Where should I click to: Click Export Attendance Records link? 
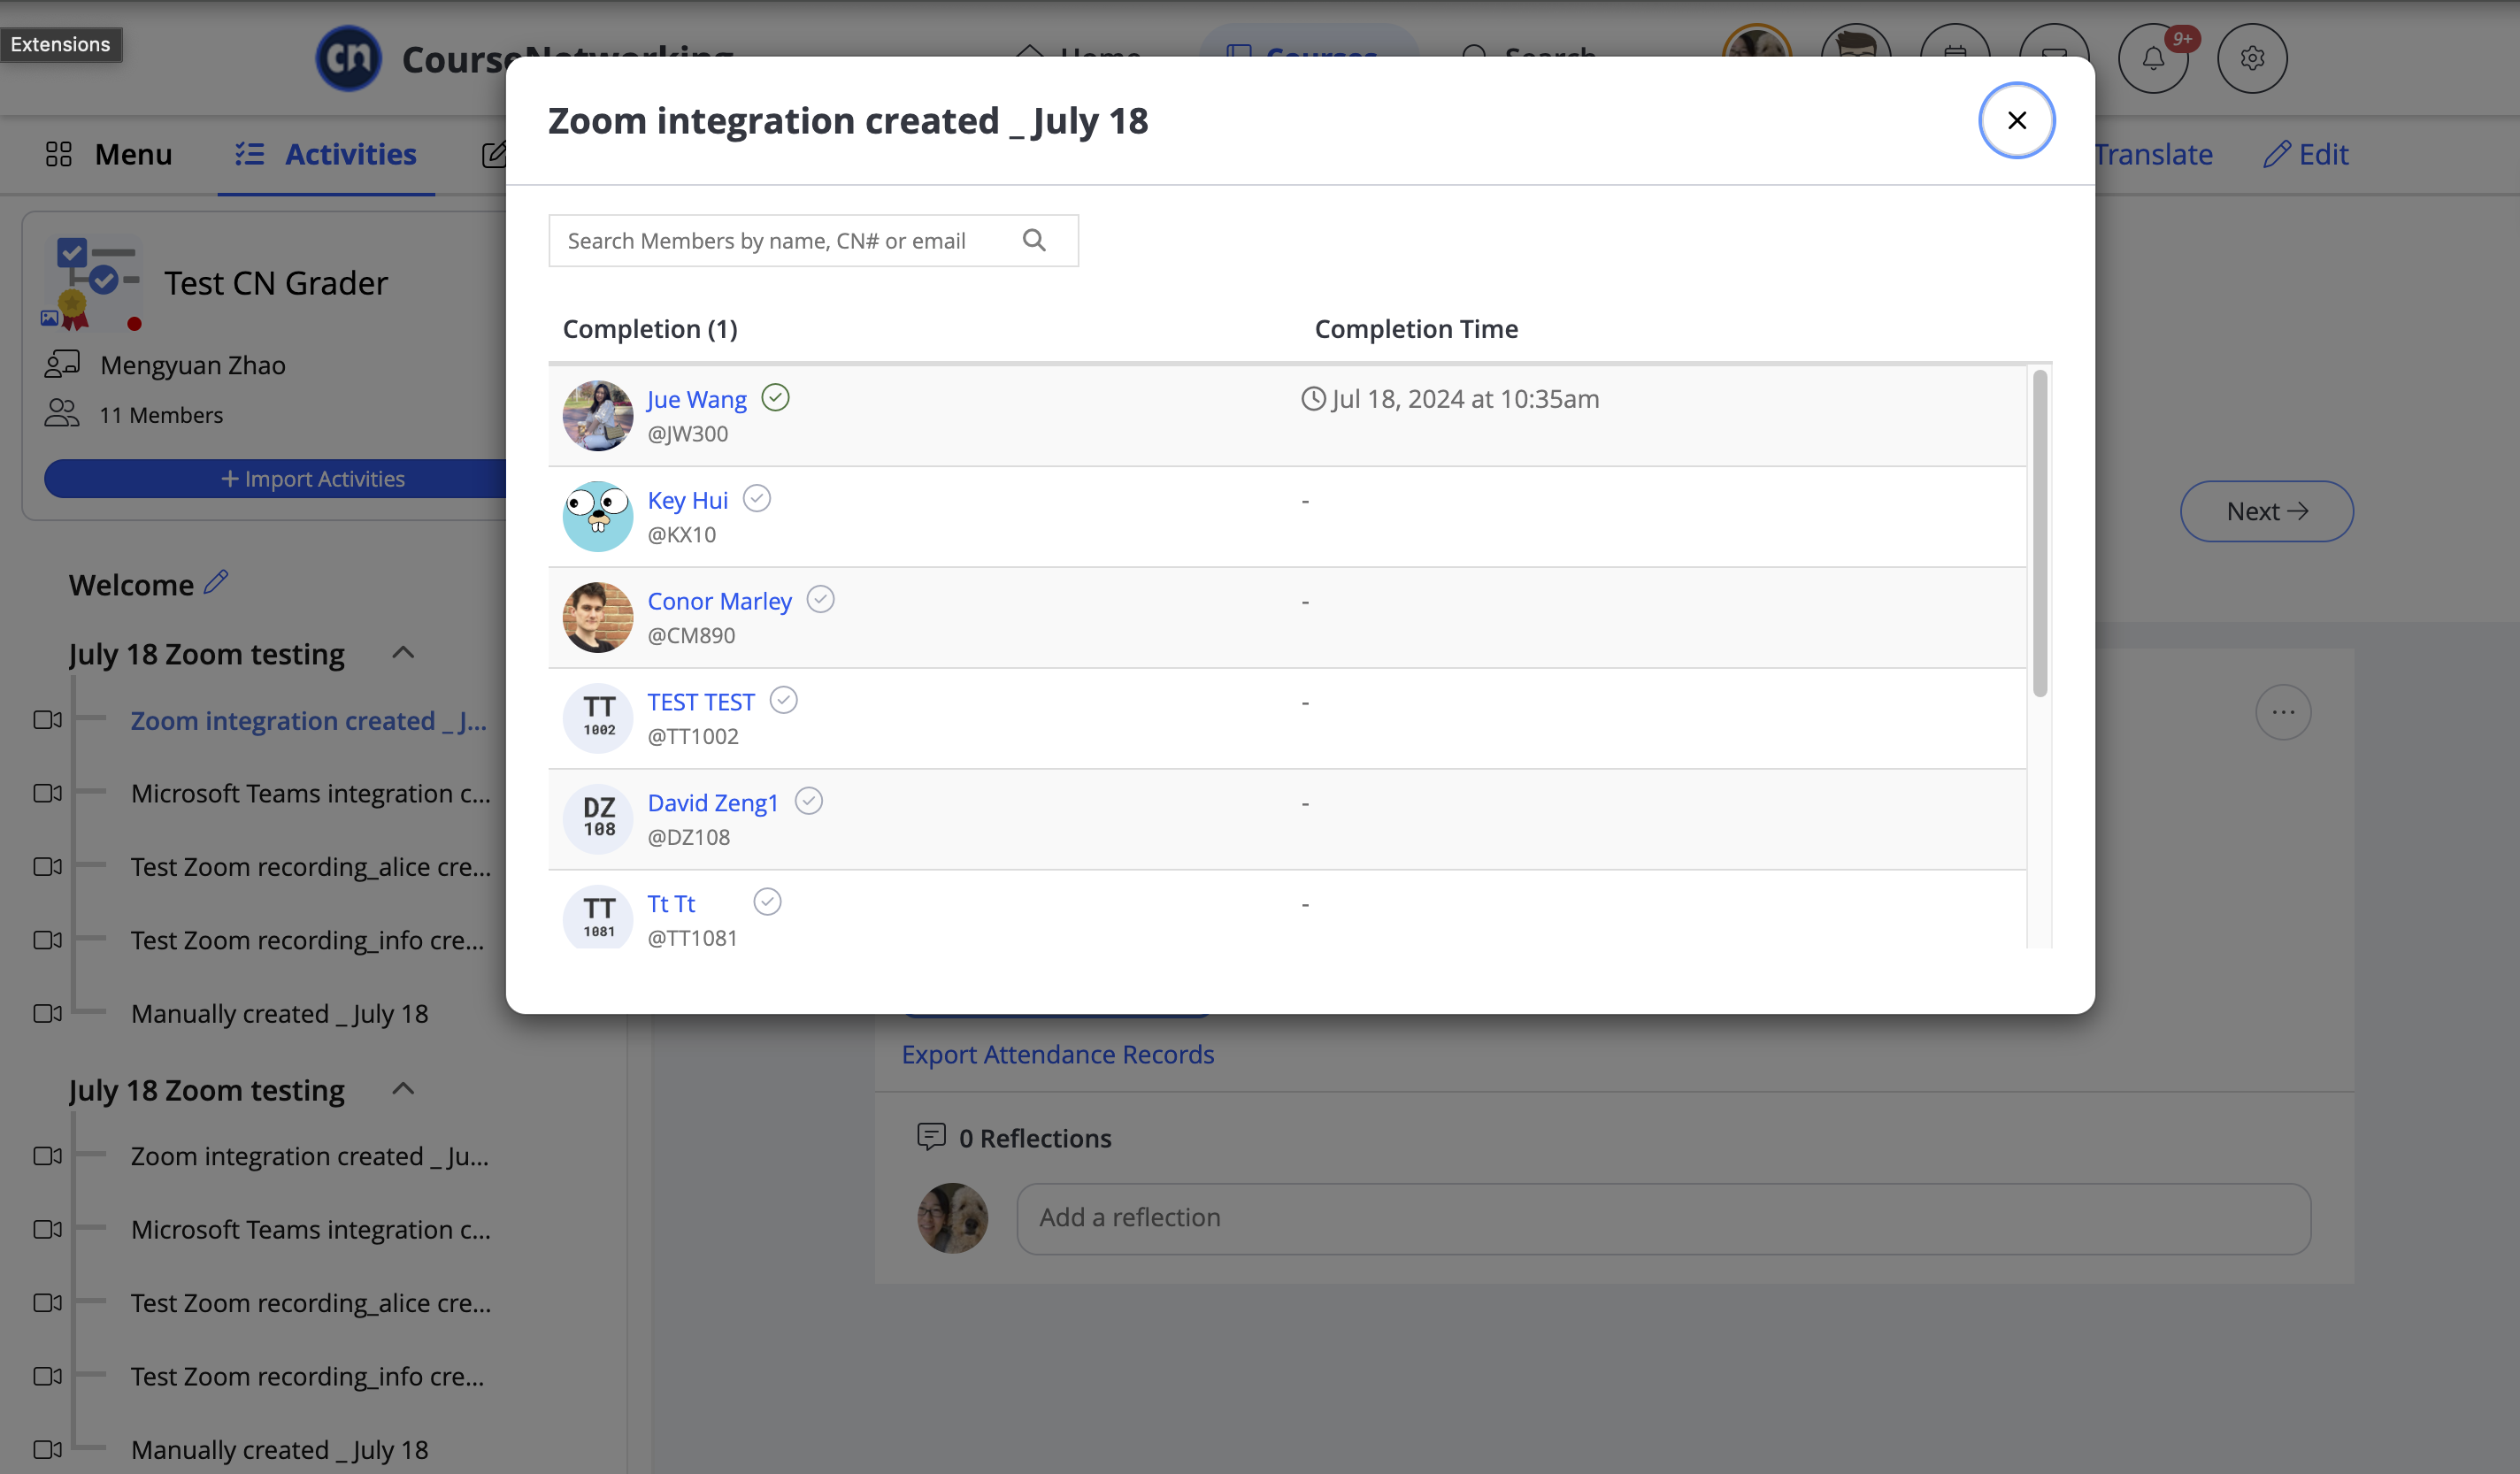pos(1057,1054)
